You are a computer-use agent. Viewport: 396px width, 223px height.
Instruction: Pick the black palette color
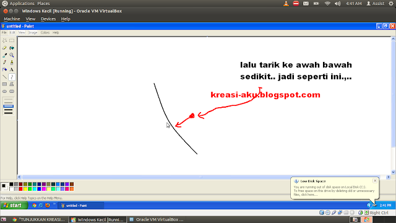click(11, 185)
